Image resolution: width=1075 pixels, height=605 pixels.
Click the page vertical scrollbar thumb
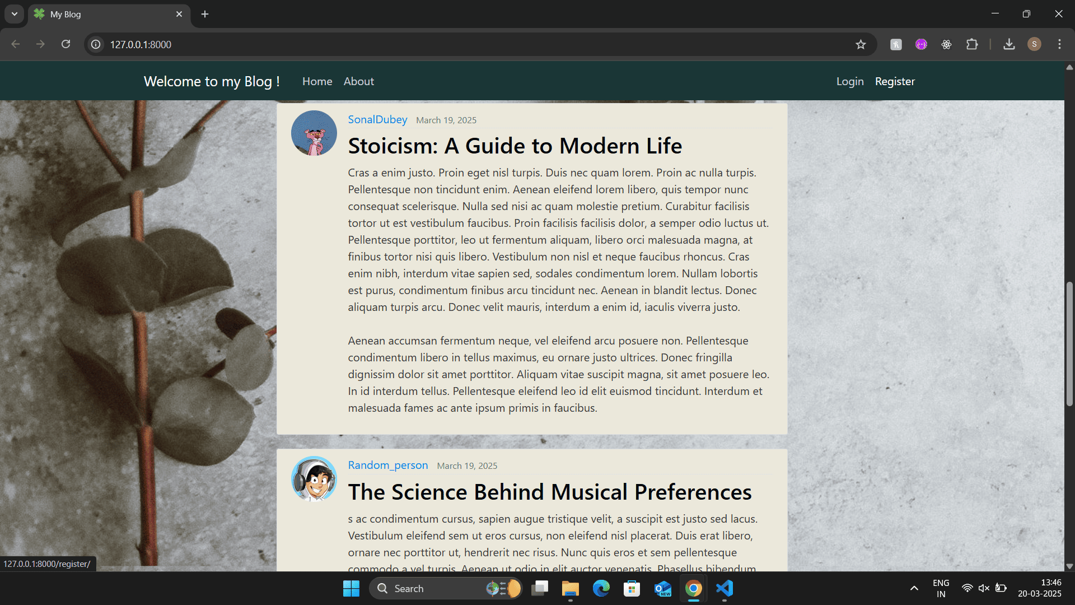[x=1069, y=343]
